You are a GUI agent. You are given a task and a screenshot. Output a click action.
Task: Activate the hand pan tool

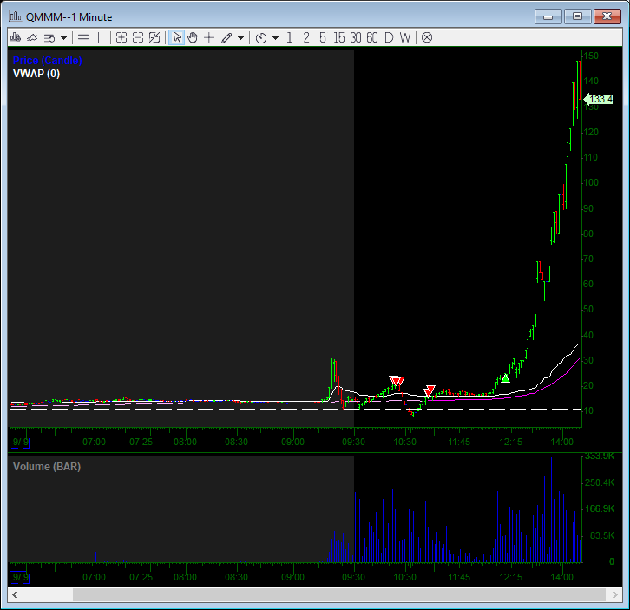pos(193,38)
